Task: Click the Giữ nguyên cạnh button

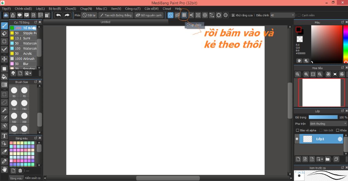Action: pos(149,15)
